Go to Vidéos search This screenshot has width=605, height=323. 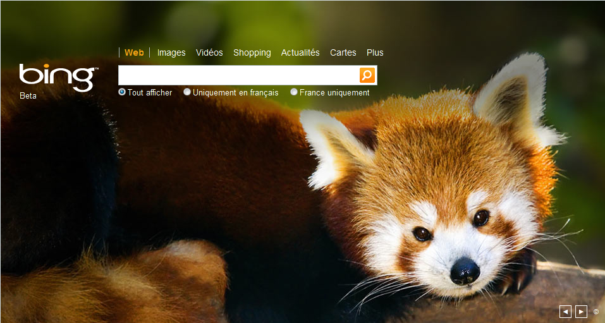209,52
